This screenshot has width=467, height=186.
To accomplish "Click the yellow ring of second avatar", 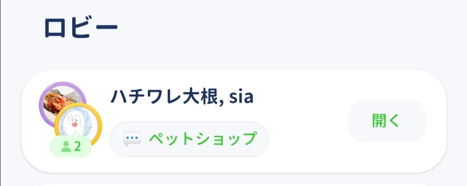I will coord(99,126).
